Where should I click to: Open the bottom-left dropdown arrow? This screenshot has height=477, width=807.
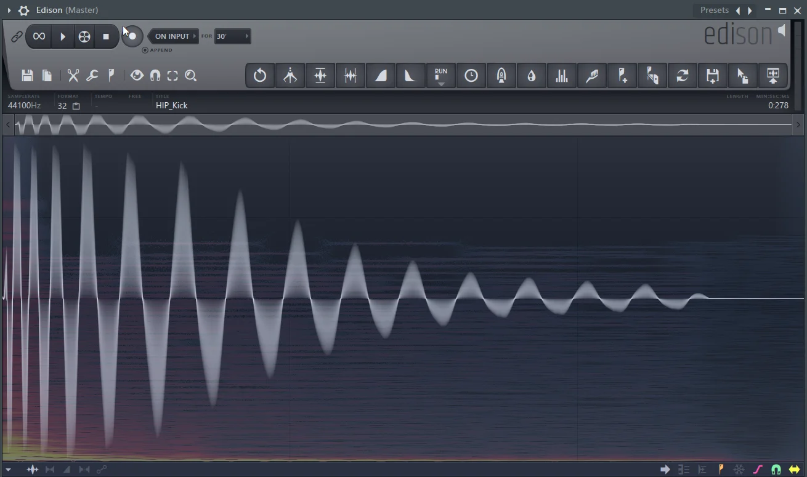pyautogui.click(x=8, y=470)
